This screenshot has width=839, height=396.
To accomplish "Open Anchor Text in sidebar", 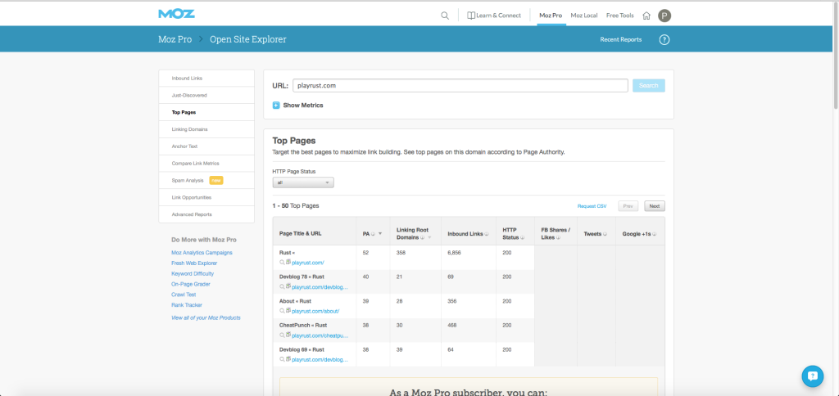I will click(x=206, y=146).
